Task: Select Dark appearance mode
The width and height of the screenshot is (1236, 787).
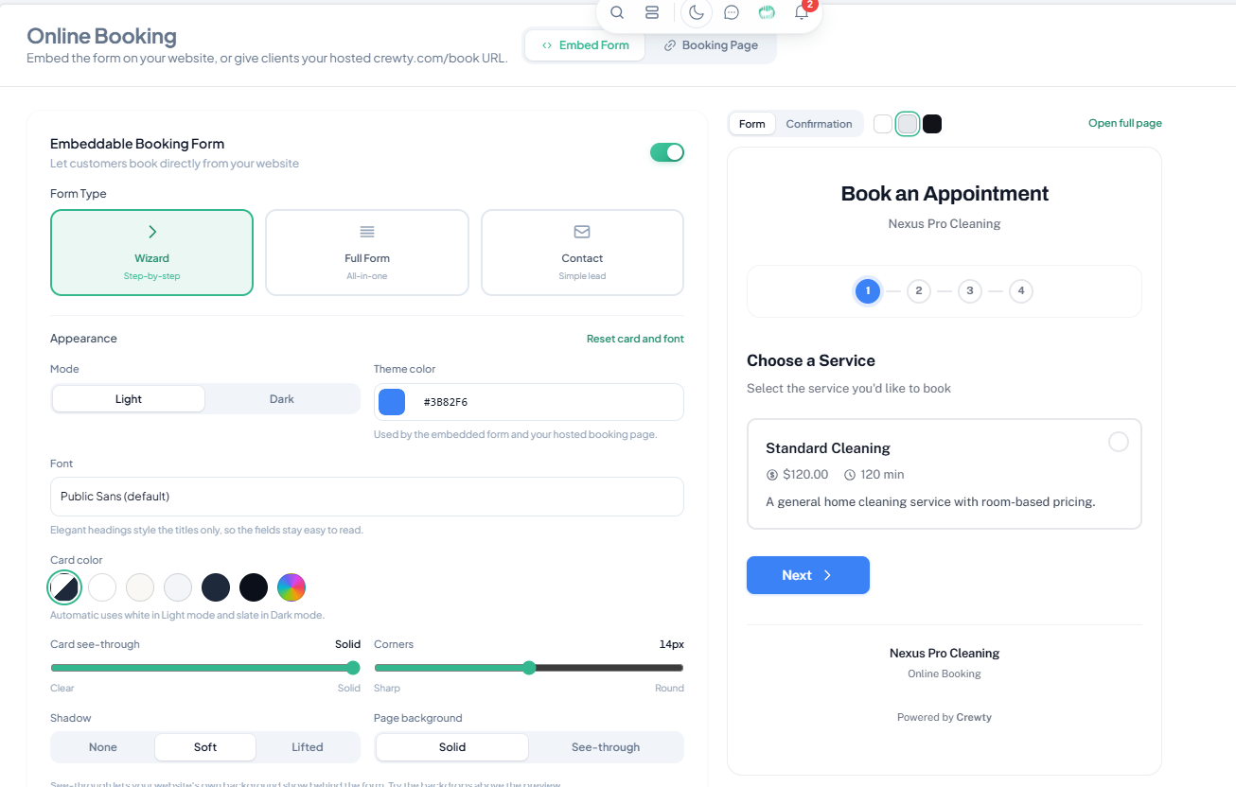Action: 282,399
